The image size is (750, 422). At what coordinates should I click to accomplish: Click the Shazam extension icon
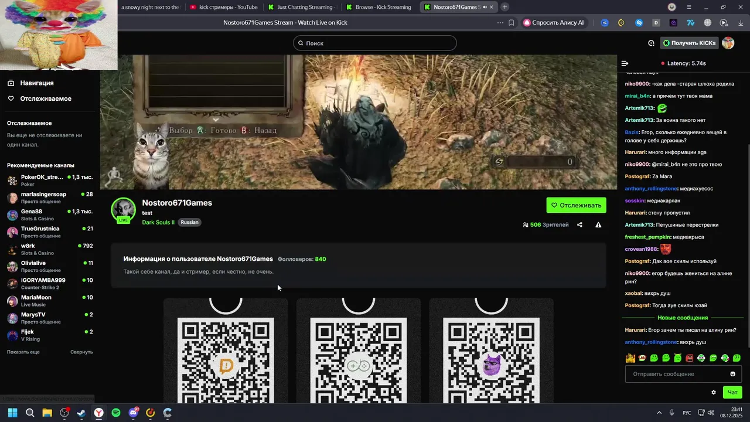coord(639,23)
